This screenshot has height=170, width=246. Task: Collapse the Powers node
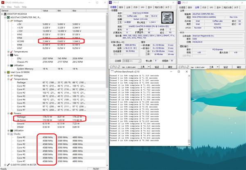pyautogui.click(x=9, y=113)
